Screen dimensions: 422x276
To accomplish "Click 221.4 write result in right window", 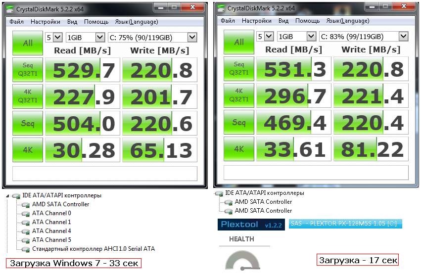I will (371, 95).
